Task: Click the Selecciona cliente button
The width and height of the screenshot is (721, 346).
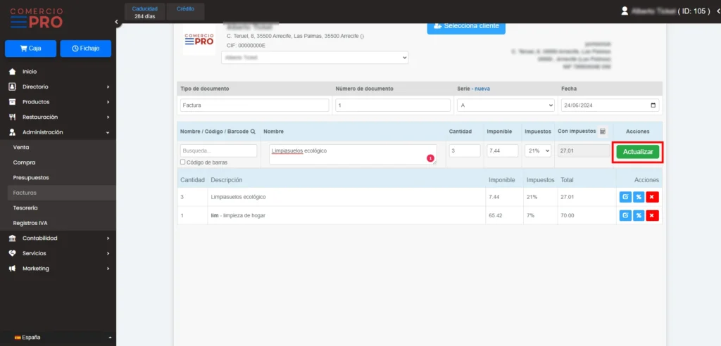Action: pyautogui.click(x=466, y=26)
